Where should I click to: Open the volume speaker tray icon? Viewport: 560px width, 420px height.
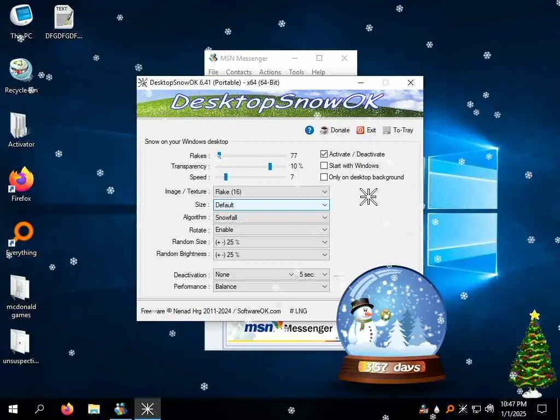click(x=489, y=409)
